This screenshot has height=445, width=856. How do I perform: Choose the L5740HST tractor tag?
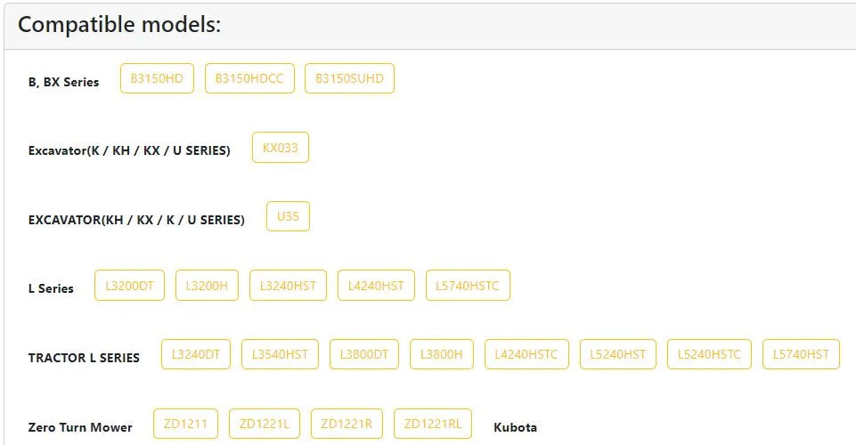point(801,354)
